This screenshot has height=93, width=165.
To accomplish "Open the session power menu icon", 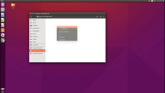I will click(x=163, y=1).
